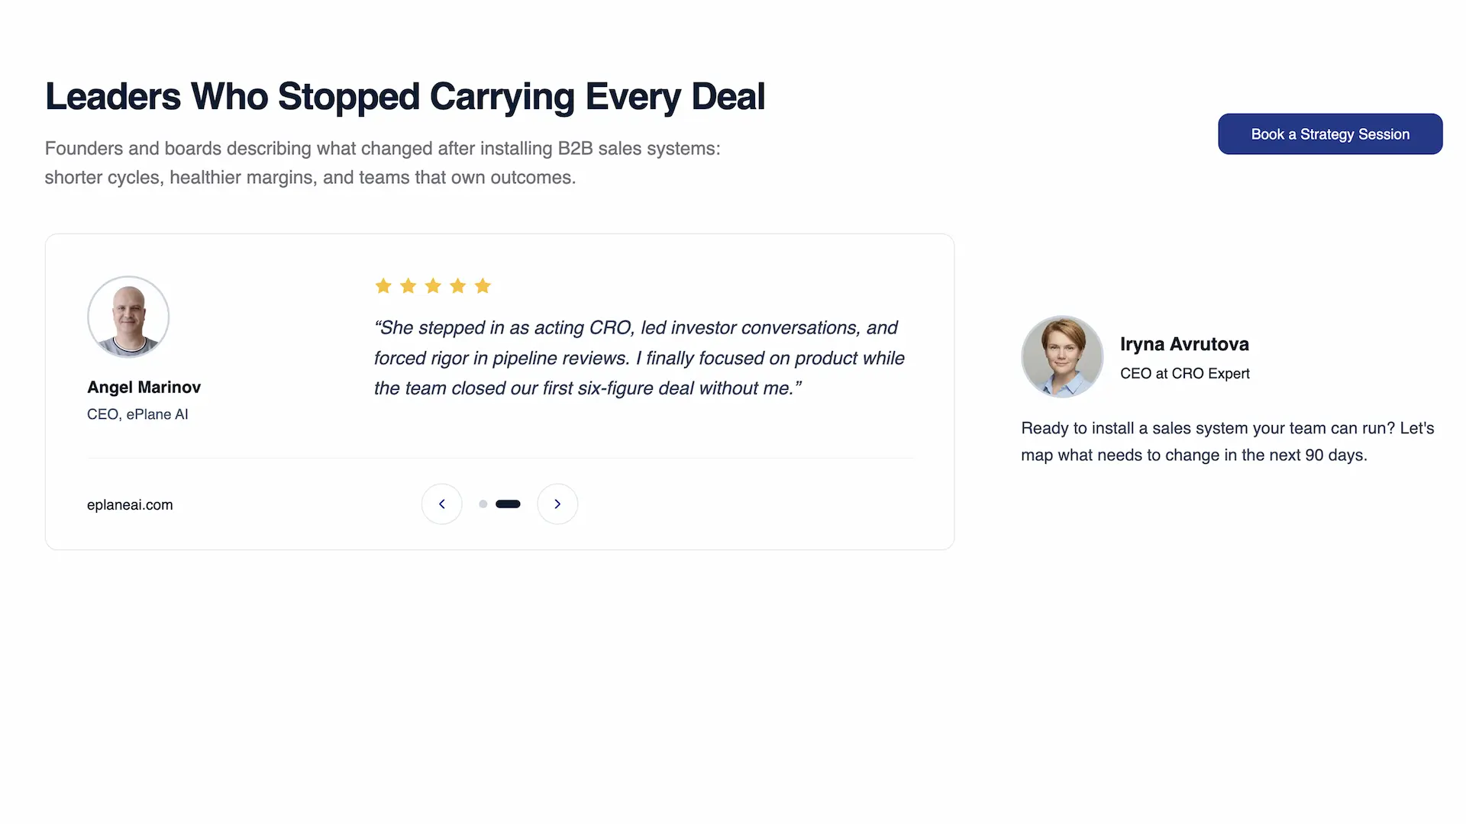Click the fourth star in the testimonial rating
The image size is (1466, 824).
click(x=457, y=285)
